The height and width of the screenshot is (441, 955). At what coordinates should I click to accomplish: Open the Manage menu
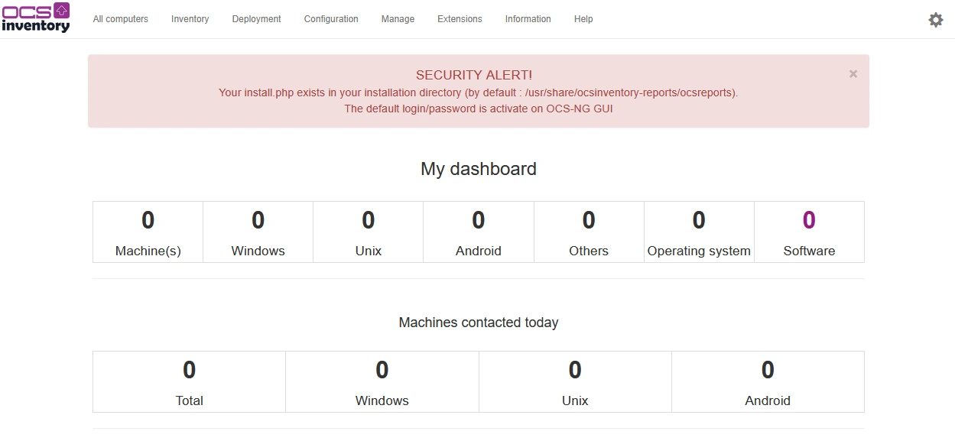(397, 19)
